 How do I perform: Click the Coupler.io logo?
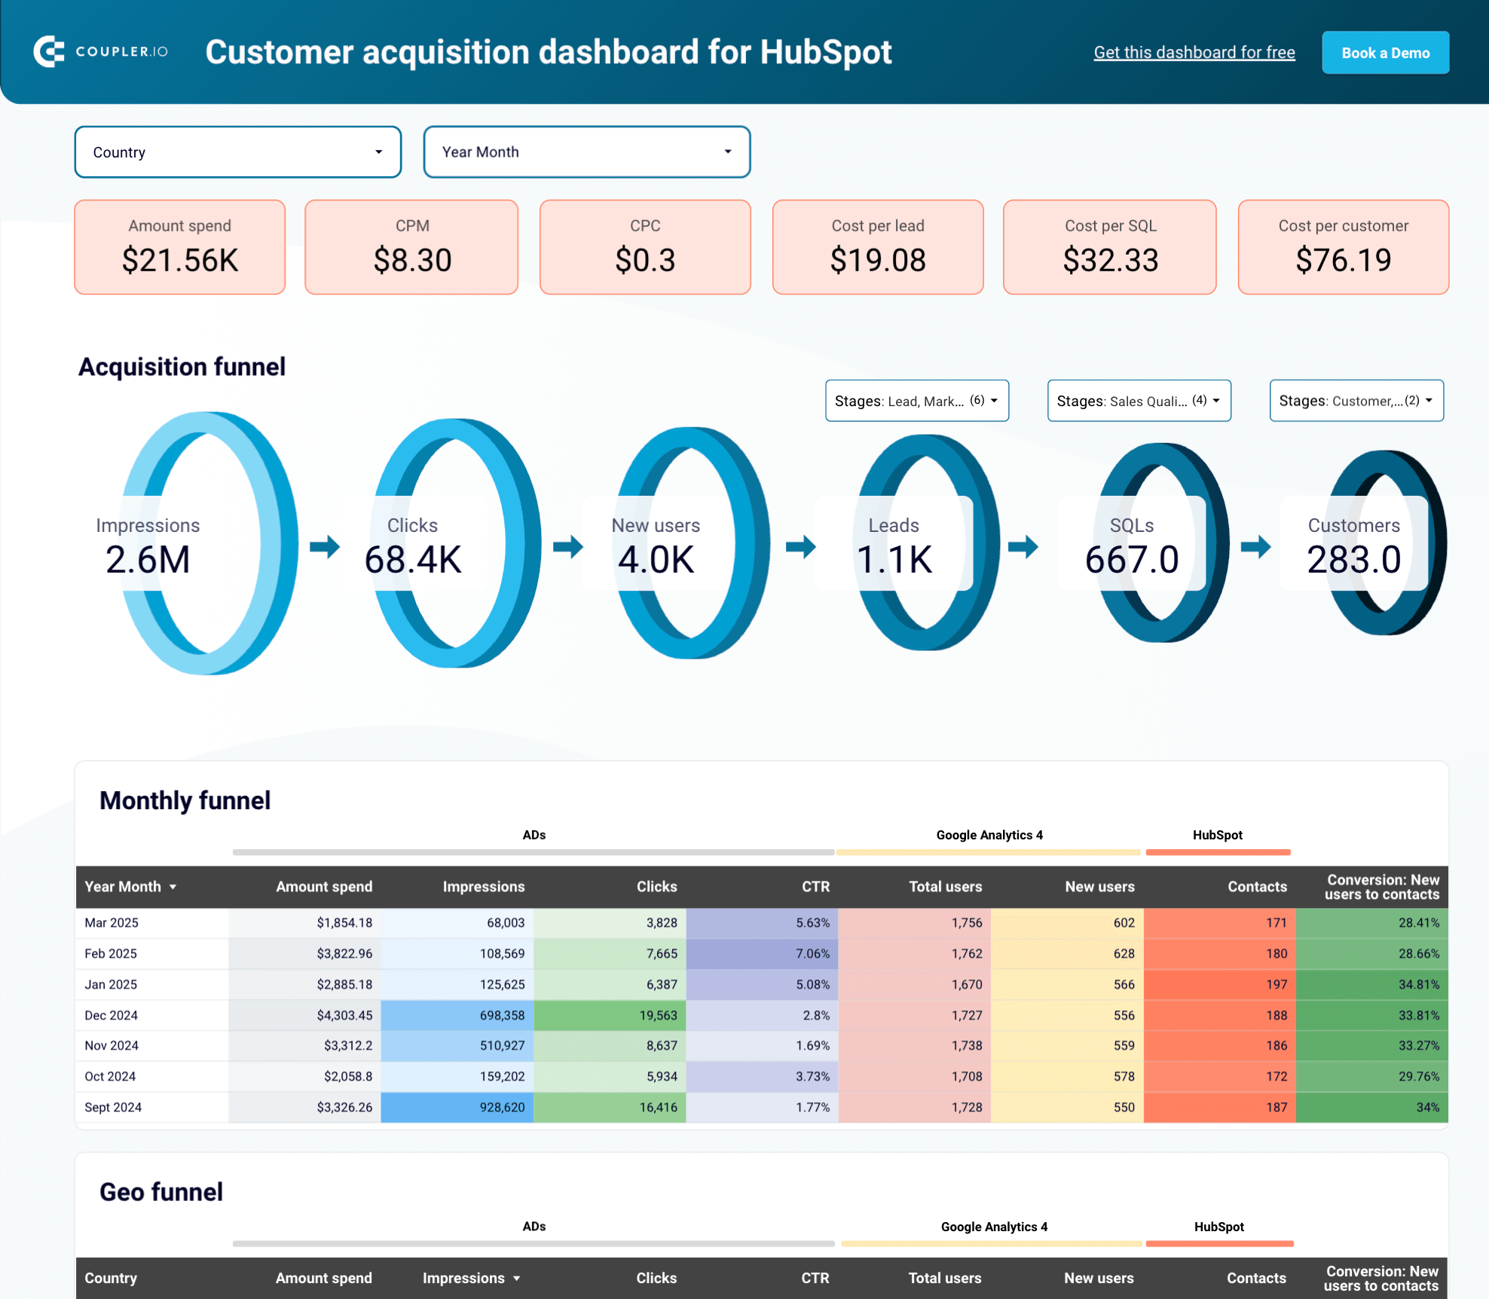pos(101,51)
